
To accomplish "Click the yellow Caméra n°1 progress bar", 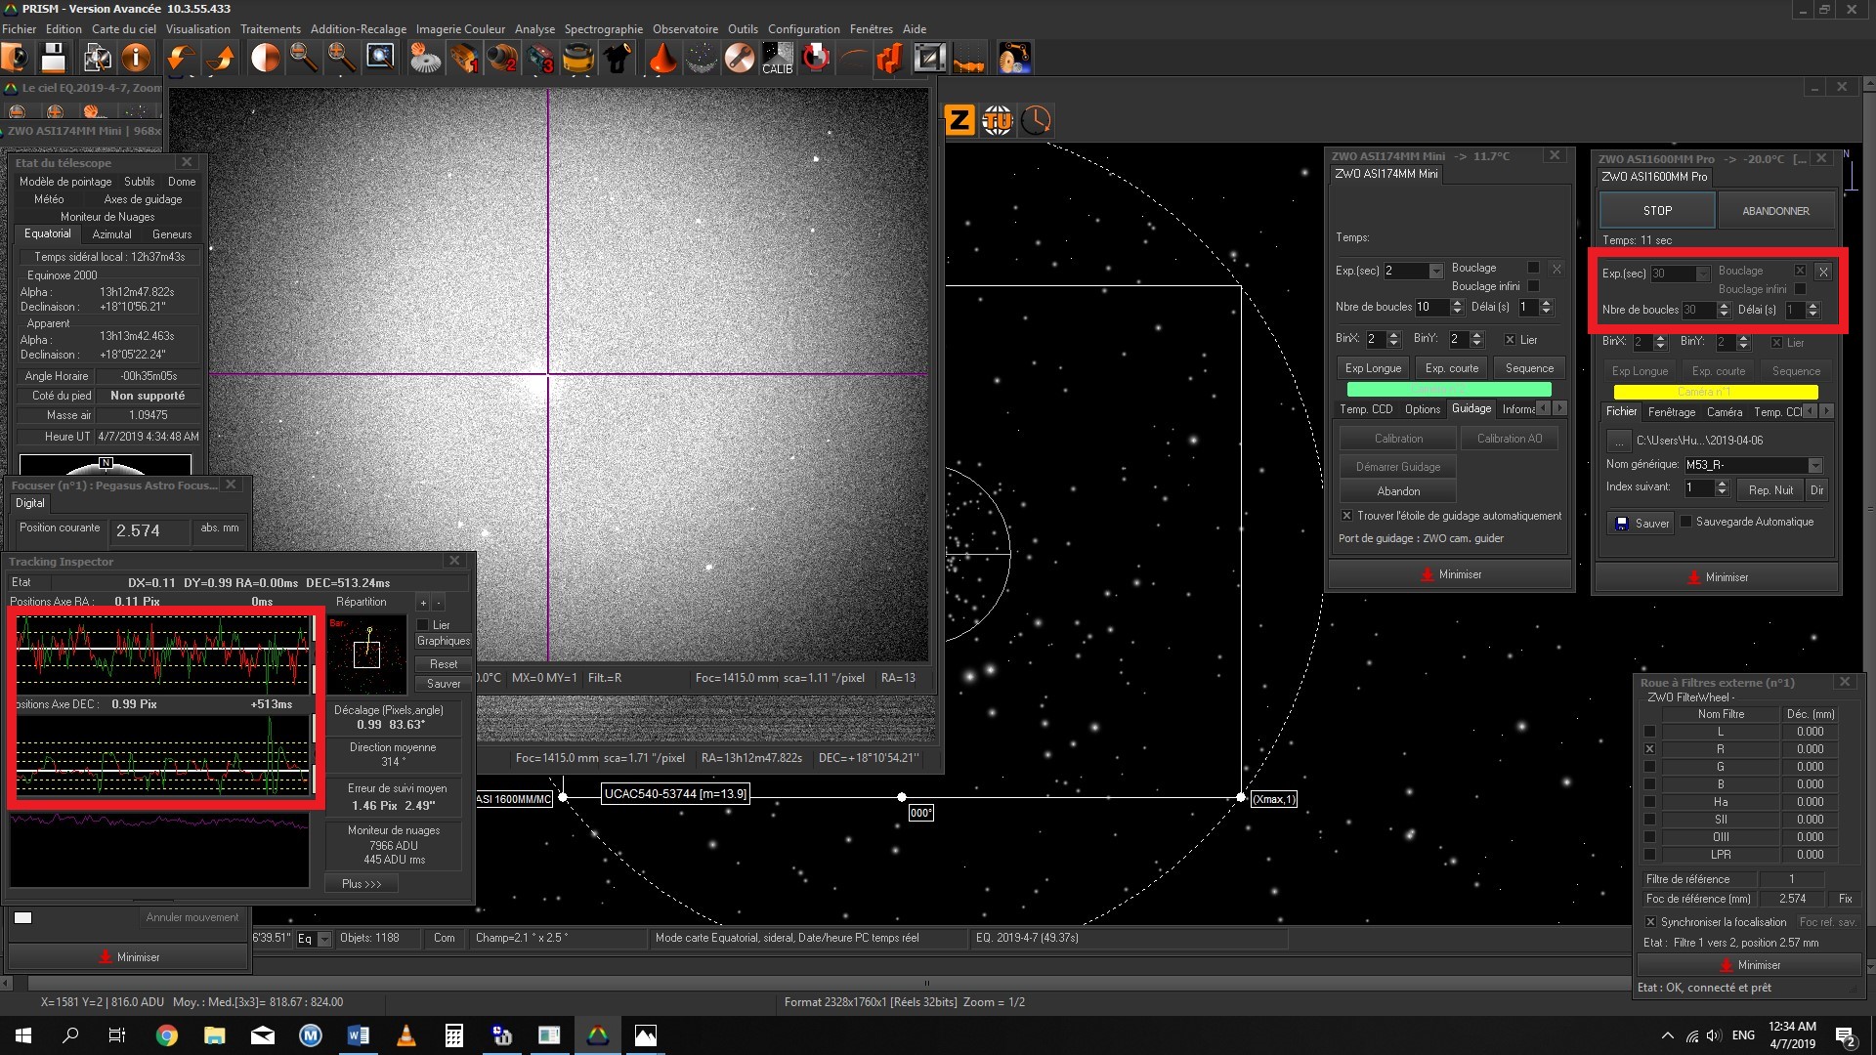I will pos(1716,392).
